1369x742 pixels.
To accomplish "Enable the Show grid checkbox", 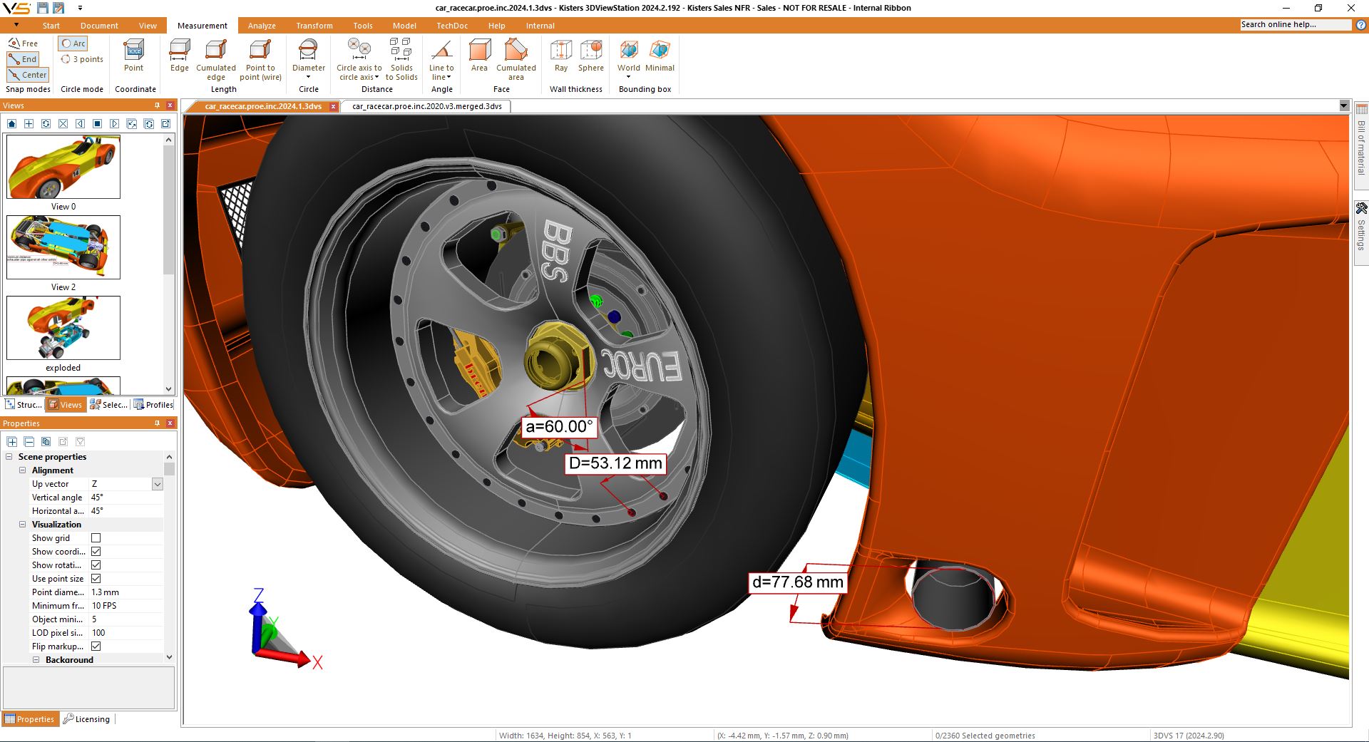I will tap(96, 538).
